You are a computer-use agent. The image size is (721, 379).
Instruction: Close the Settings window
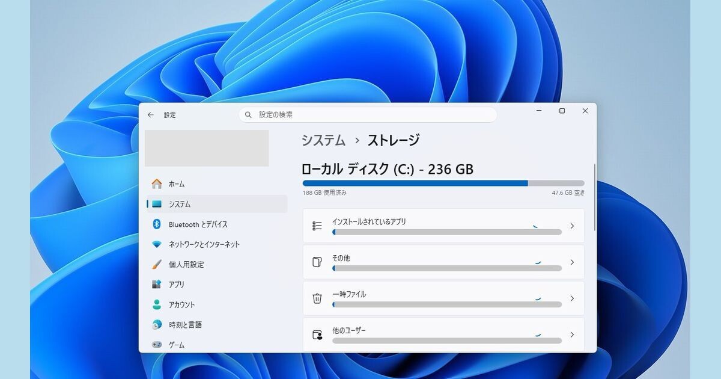(585, 111)
